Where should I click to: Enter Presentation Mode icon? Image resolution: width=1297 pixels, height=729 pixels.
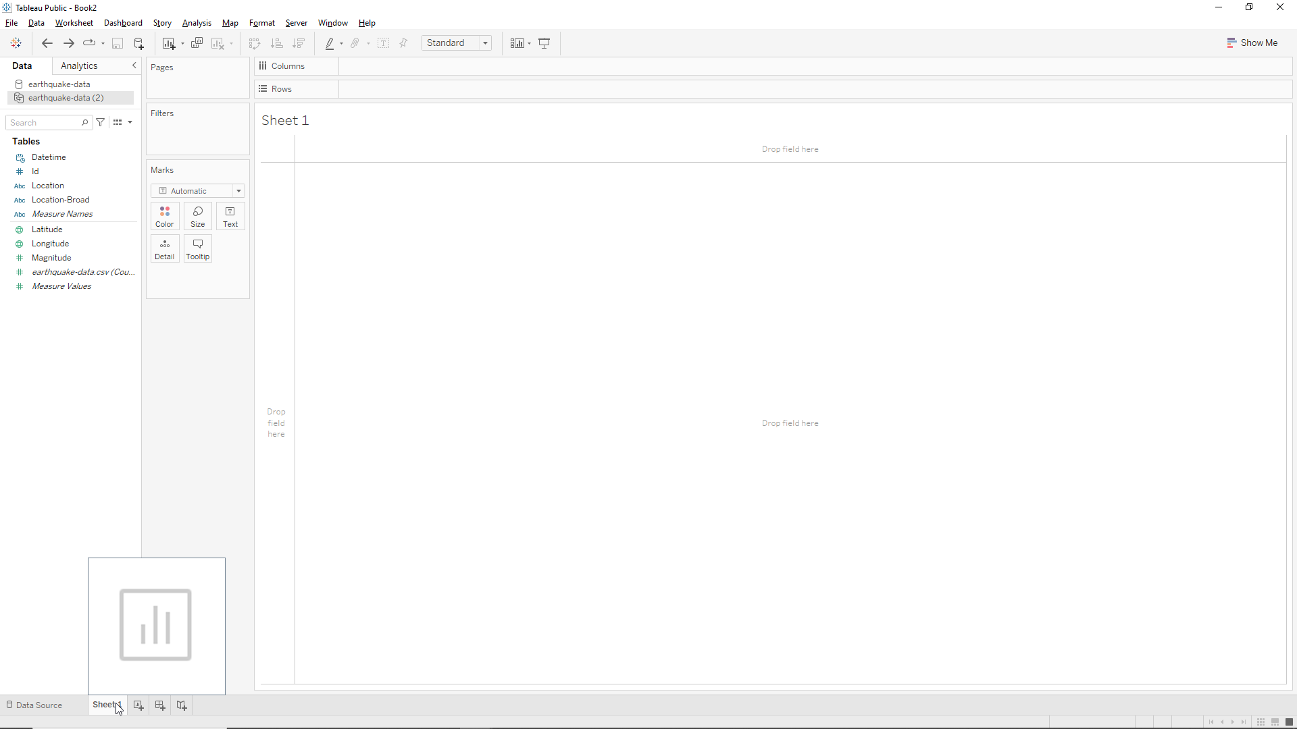544,43
